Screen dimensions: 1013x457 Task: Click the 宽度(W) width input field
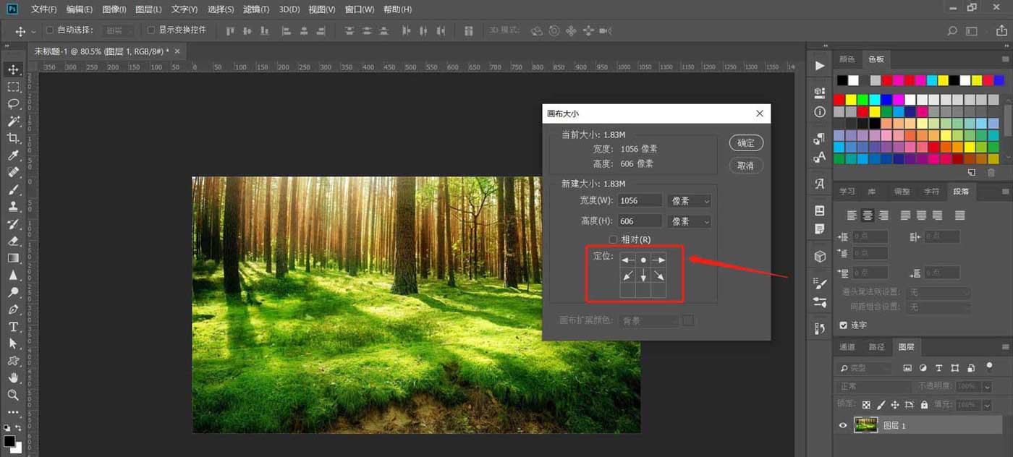(640, 201)
